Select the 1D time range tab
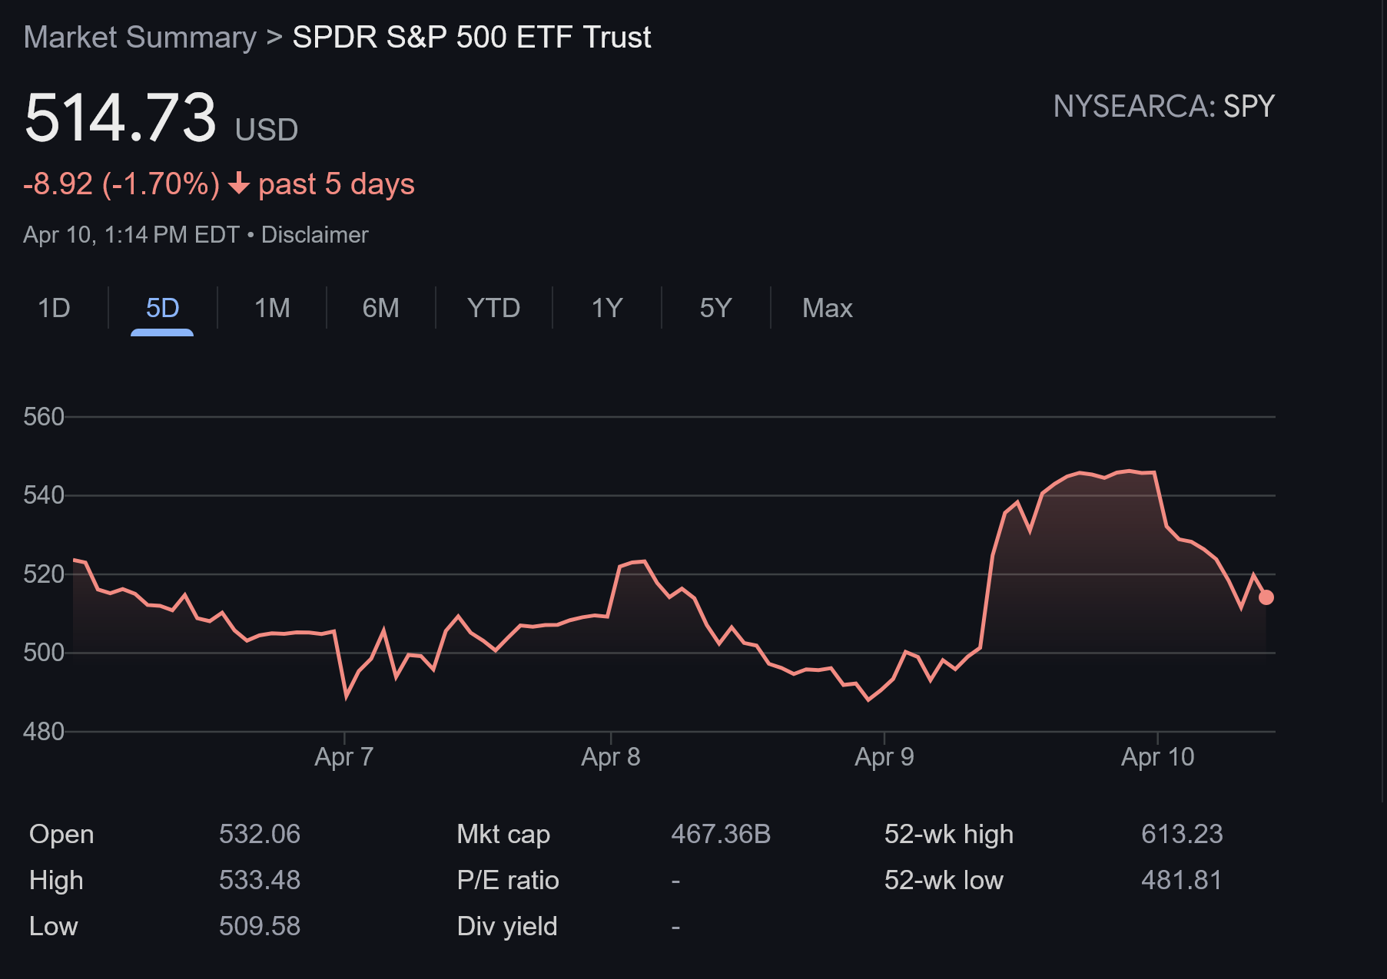Image resolution: width=1387 pixels, height=979 pixels. (x=54, y=308)
